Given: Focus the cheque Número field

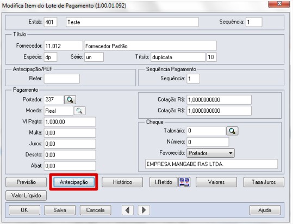Looking at the screenshot, I should (x=208, y=142).
